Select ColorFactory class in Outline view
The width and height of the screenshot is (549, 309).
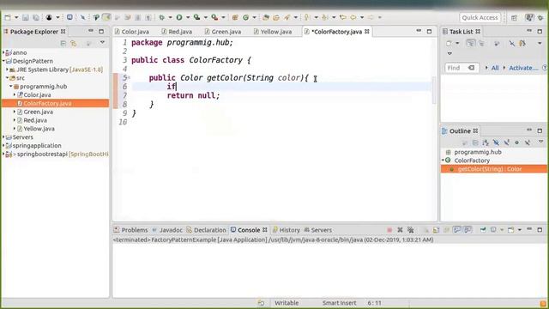(472, 161)
